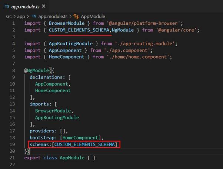Select the app.module.ts editor tab
Viewport: 223px width, 169px height.
[x=25, y=7]
